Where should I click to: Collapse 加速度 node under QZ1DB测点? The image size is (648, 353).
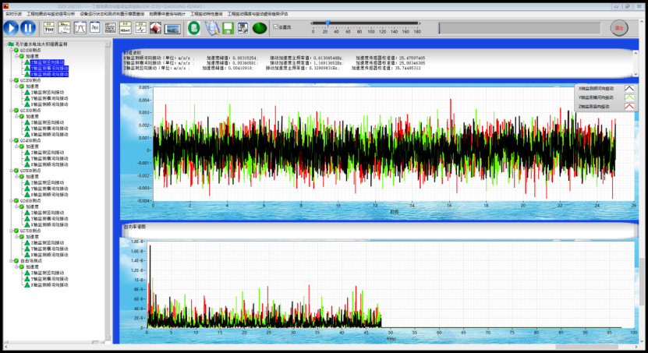16,56
